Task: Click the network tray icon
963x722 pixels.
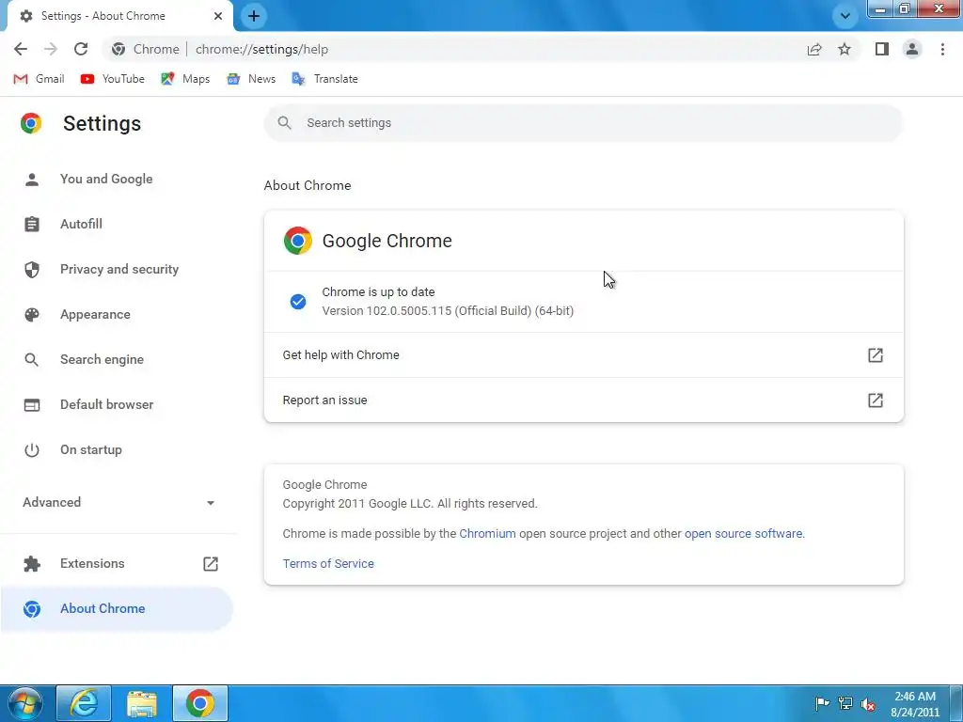Action: [x=845, y=703]
